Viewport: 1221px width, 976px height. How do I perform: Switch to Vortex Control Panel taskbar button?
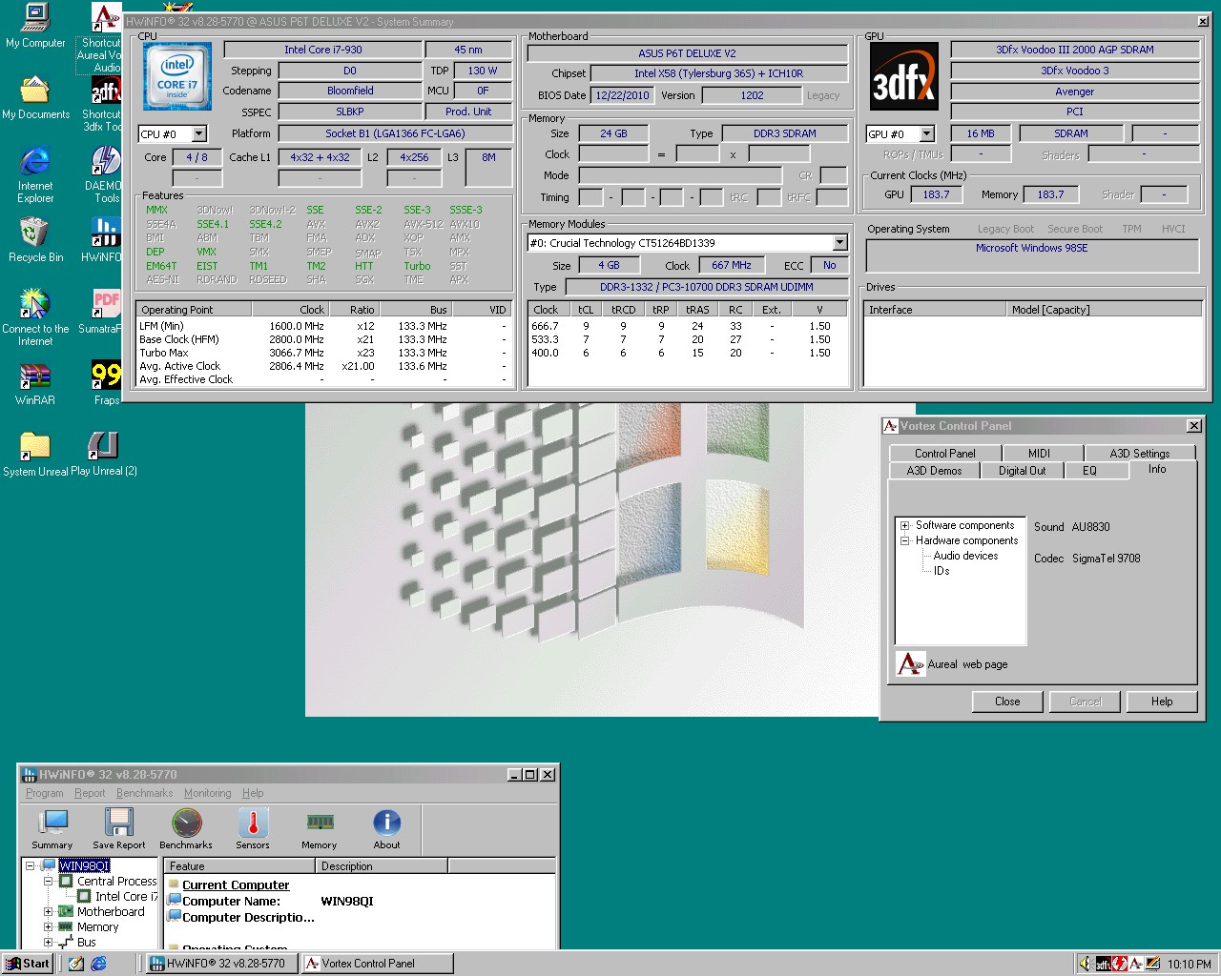tap(378, 964)
